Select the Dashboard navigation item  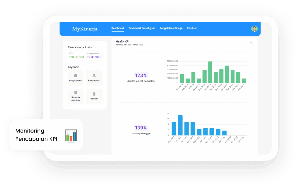click(117, 28)
